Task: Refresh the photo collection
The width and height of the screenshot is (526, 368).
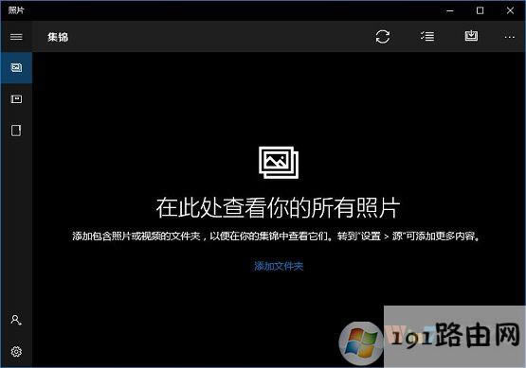Action: (383, 37)
